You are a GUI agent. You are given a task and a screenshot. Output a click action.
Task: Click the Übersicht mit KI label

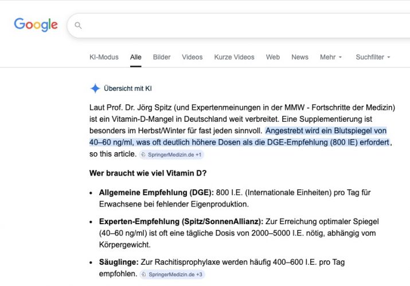click(x=127, y=89)
